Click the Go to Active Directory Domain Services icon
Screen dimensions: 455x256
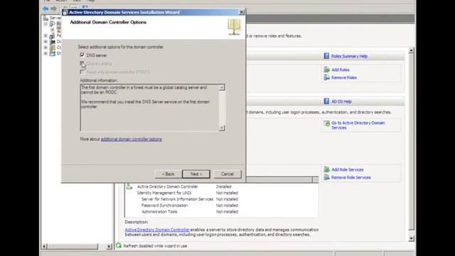click(327, 123)
